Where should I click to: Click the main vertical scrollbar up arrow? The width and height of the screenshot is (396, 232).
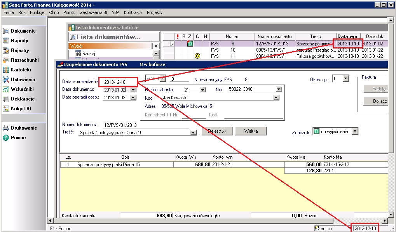click(391, 20)
